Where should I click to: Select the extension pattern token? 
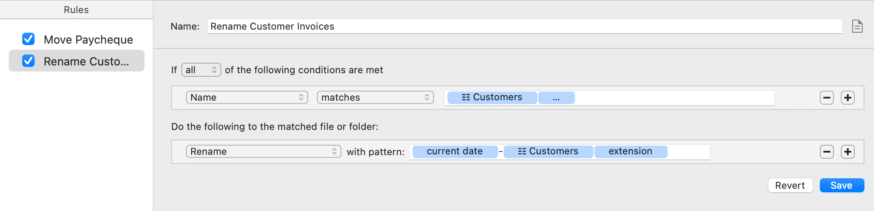point(630,151)
